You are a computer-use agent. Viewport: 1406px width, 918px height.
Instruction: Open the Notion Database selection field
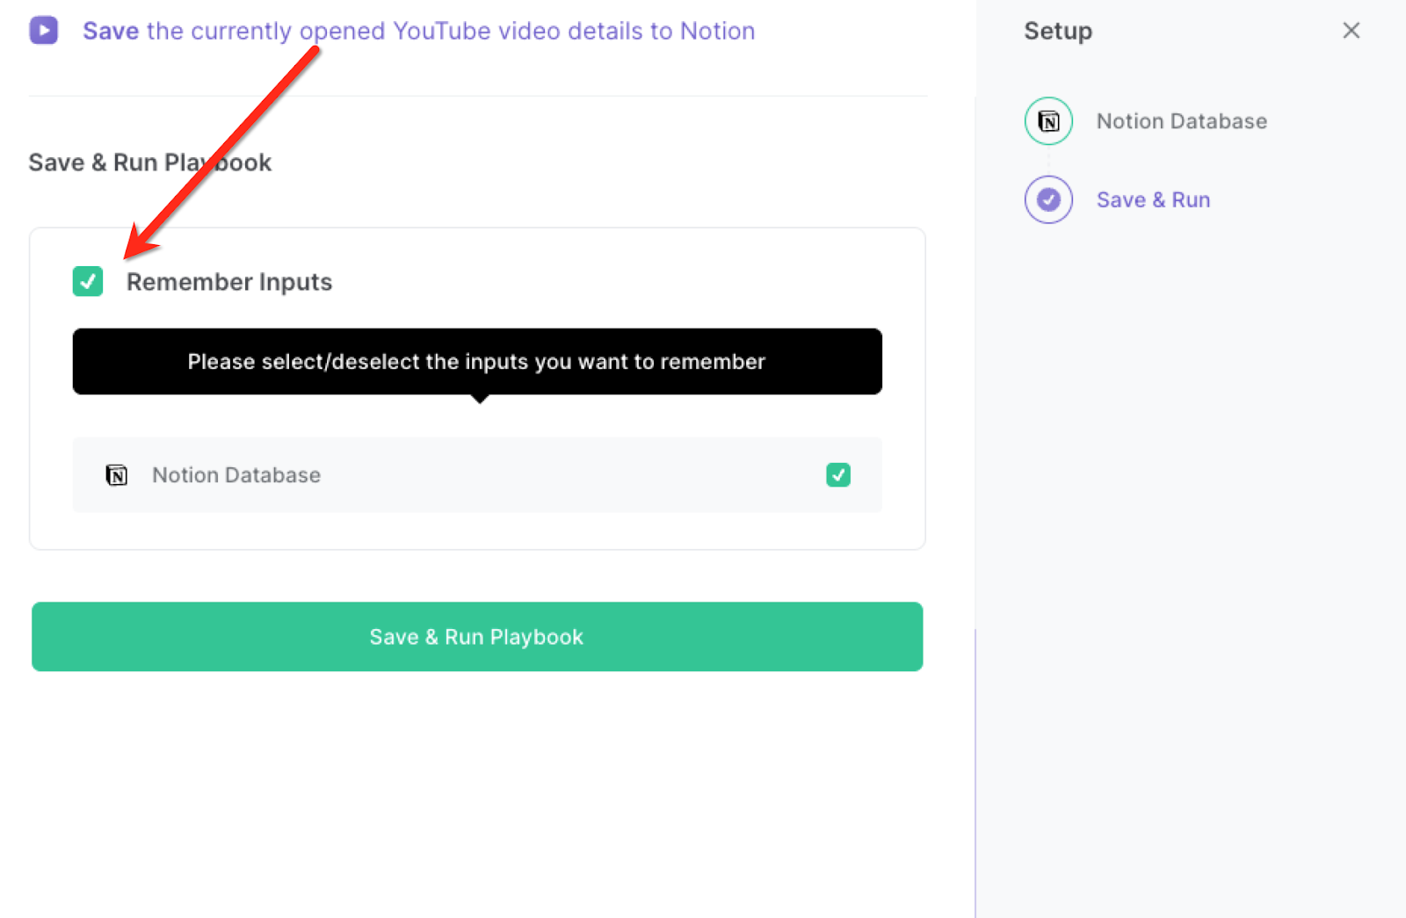pos(477,474)
